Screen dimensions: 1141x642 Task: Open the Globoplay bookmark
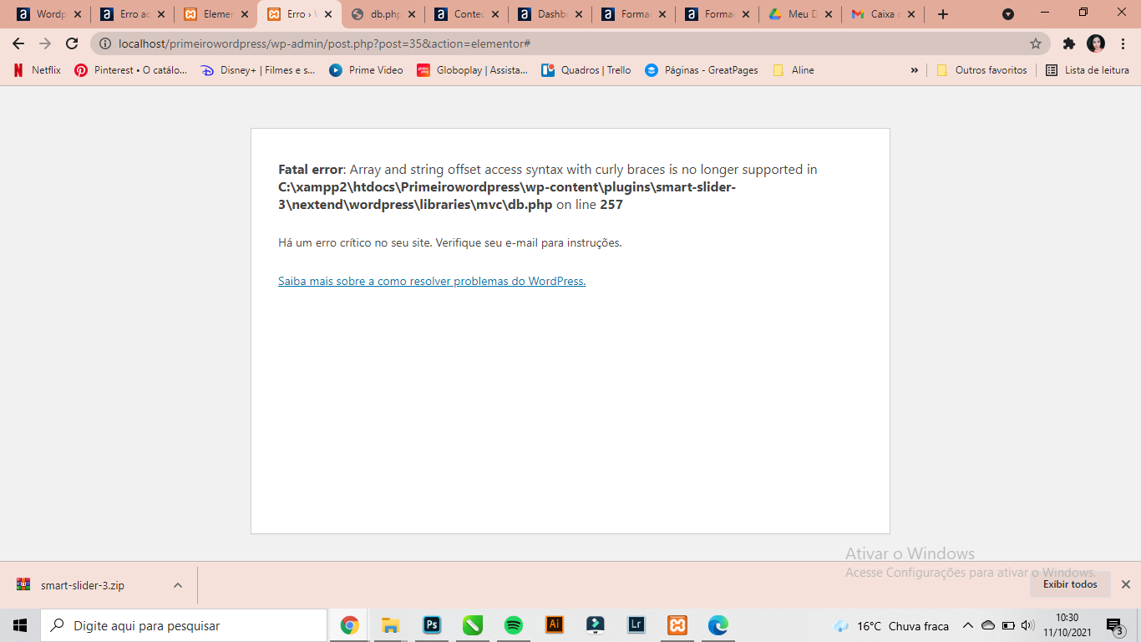click(x=473, y=70)
